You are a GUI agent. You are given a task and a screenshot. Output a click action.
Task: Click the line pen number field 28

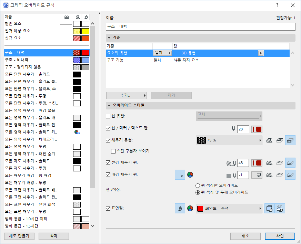click(243, 129)
